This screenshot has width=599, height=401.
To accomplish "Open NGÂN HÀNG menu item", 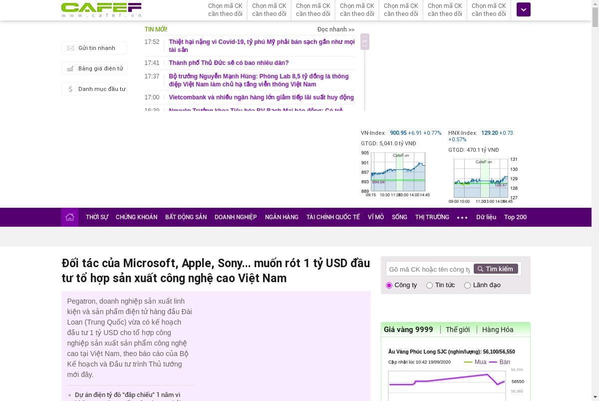I will pyautogui.click(x=282, y=217).
